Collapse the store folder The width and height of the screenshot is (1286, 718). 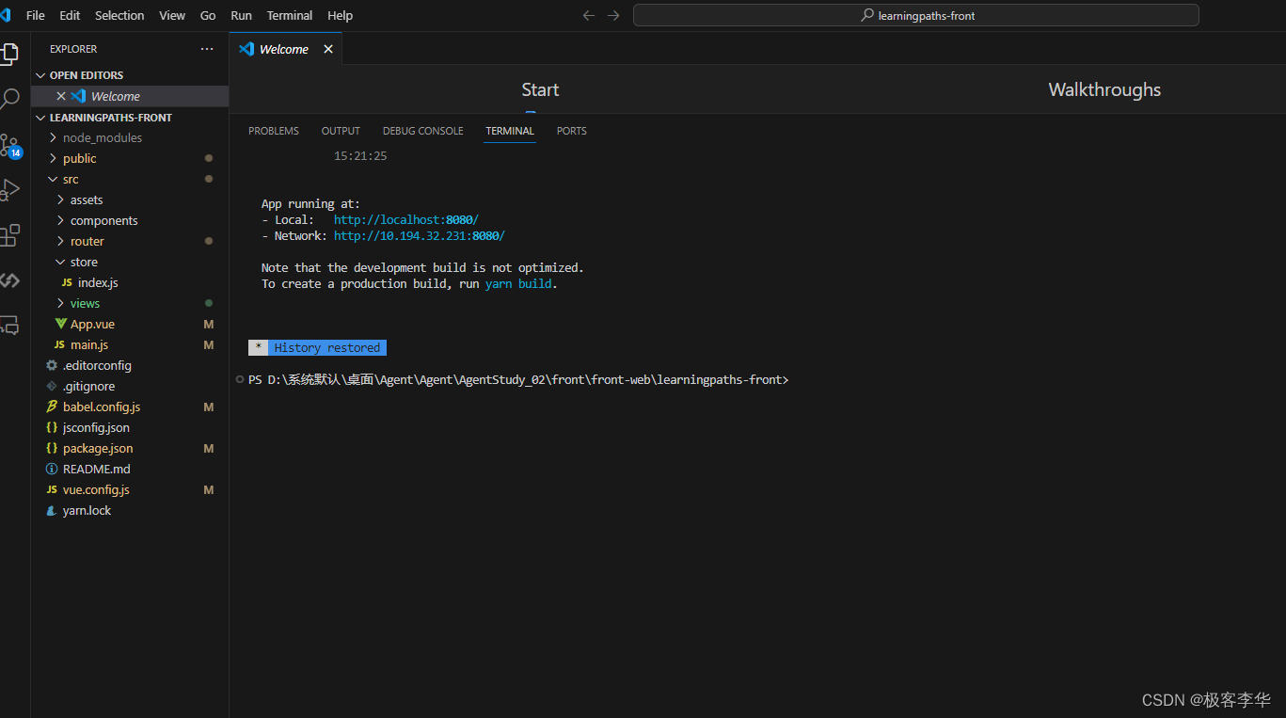(x=61, y=262)
